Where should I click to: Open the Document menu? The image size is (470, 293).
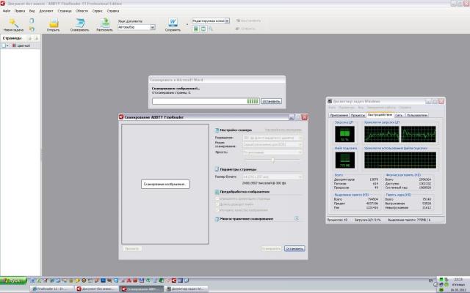(46, 11)
